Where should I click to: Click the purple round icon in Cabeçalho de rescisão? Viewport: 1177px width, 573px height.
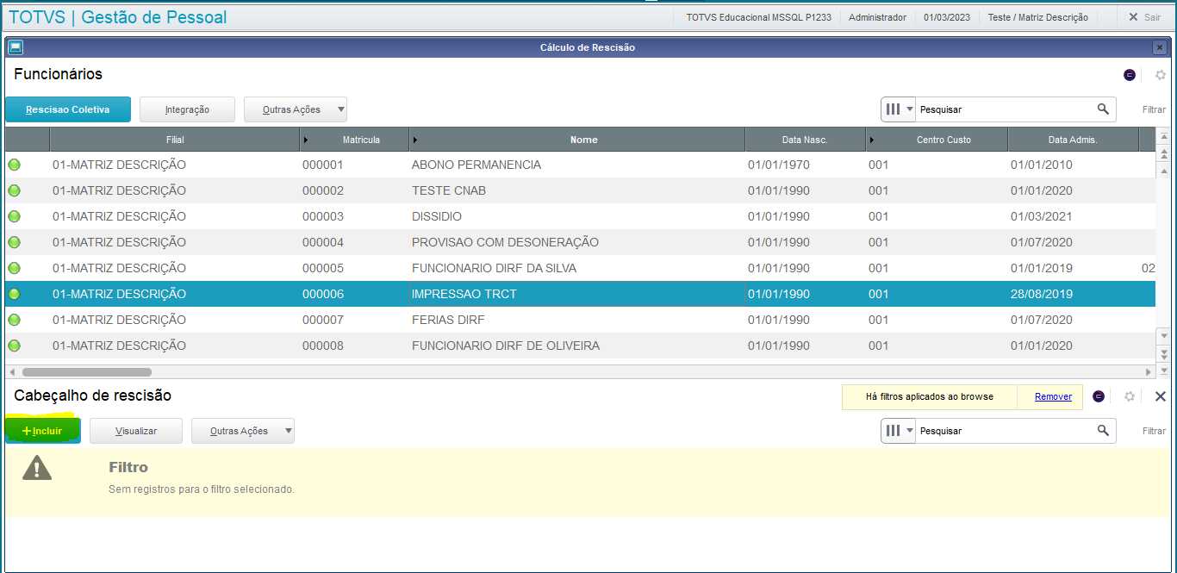tap(1099, 396)
